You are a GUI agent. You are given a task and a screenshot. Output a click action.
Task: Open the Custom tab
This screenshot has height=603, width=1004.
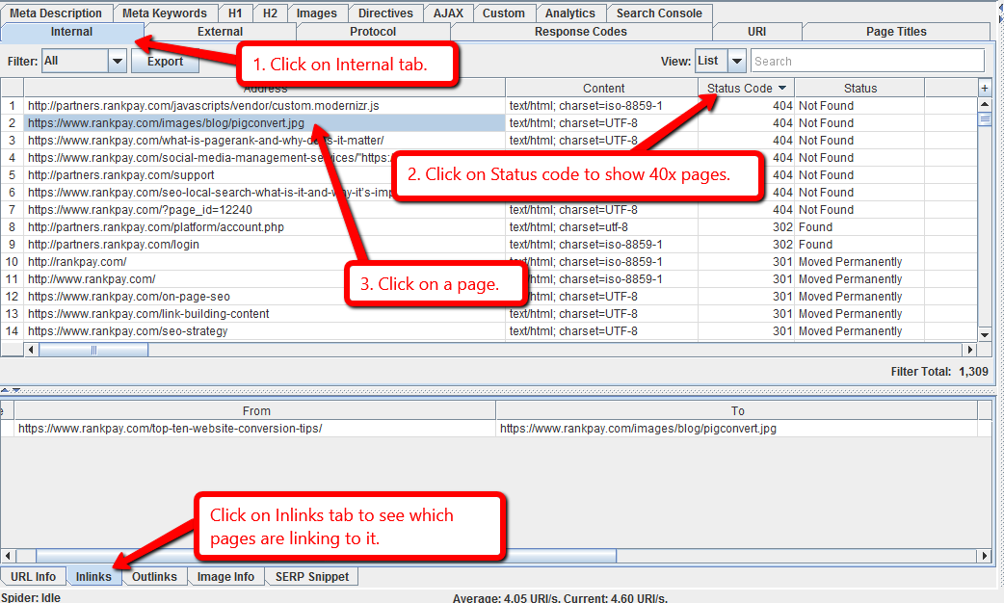click(x=503, y=13)
